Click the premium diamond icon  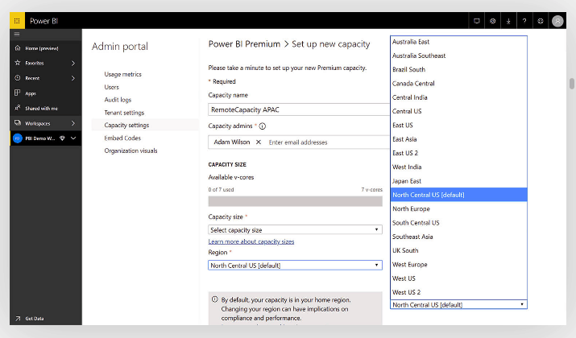pyautogui.click(x=62, y=138)
